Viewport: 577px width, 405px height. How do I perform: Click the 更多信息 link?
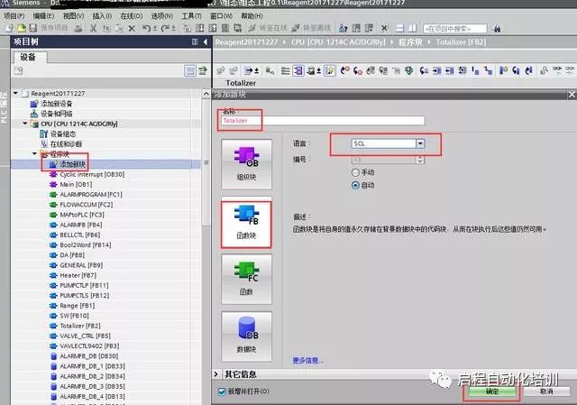307,360
